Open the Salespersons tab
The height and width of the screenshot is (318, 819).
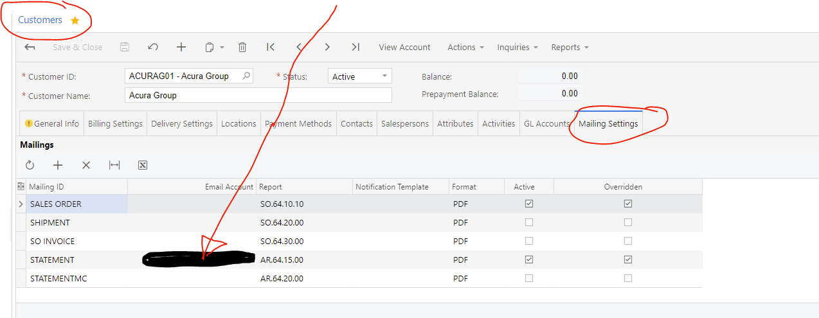click(x=405, y=123)
